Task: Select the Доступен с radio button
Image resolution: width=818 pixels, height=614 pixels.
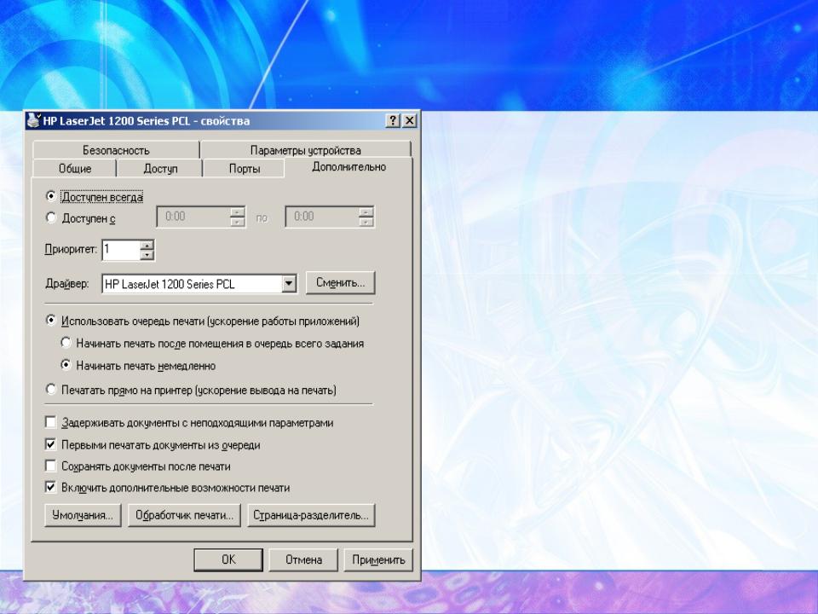Action: point(50,217)
